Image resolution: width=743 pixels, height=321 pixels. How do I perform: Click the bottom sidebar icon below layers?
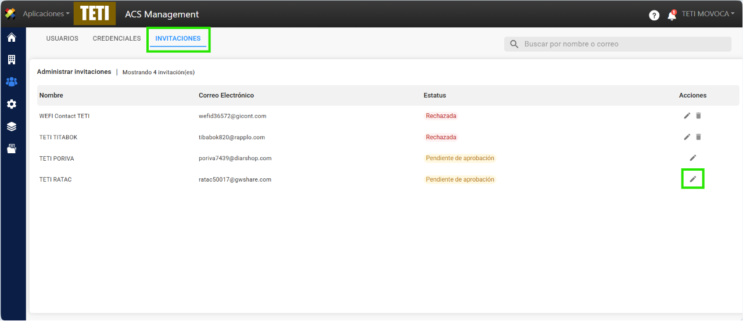(x=11, y=149)
